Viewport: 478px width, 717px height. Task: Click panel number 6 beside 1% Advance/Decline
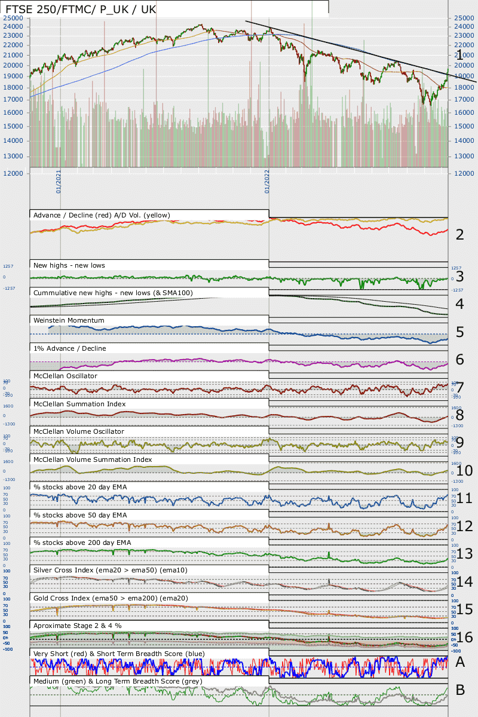pos(459,360)
